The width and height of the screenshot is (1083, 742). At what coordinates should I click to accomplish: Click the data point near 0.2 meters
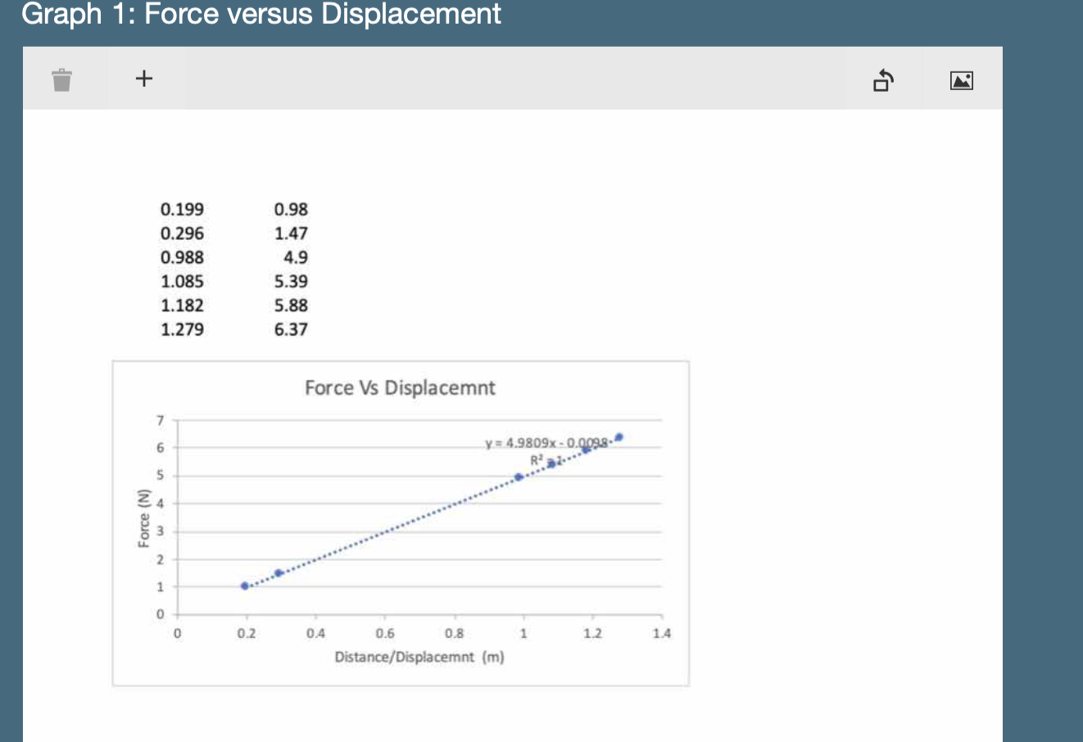coord(243,586)
